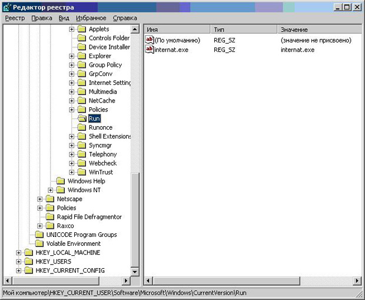This screenshot has height=300, width=365.
Task: Click the Controls Folder key icon
Action: click(x=82, y=38)
